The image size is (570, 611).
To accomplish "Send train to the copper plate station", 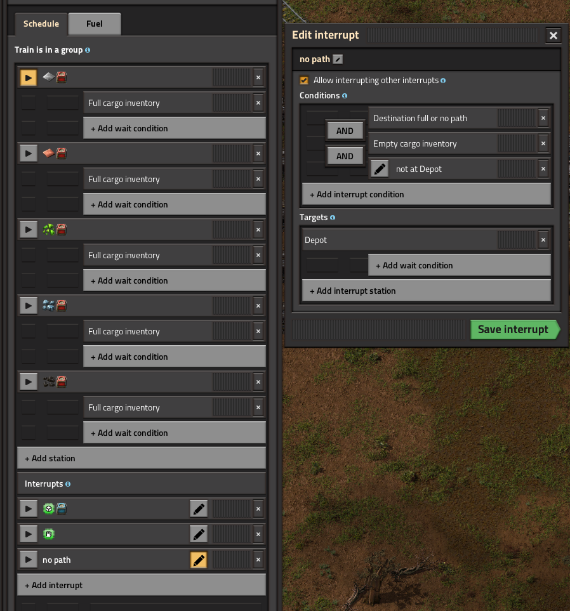I will point(28,154).
